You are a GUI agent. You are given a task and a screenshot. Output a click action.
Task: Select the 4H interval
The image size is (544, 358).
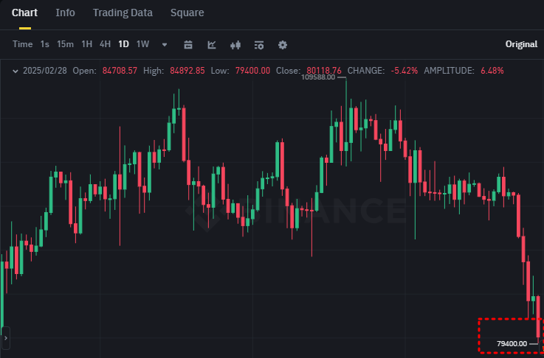105,44
